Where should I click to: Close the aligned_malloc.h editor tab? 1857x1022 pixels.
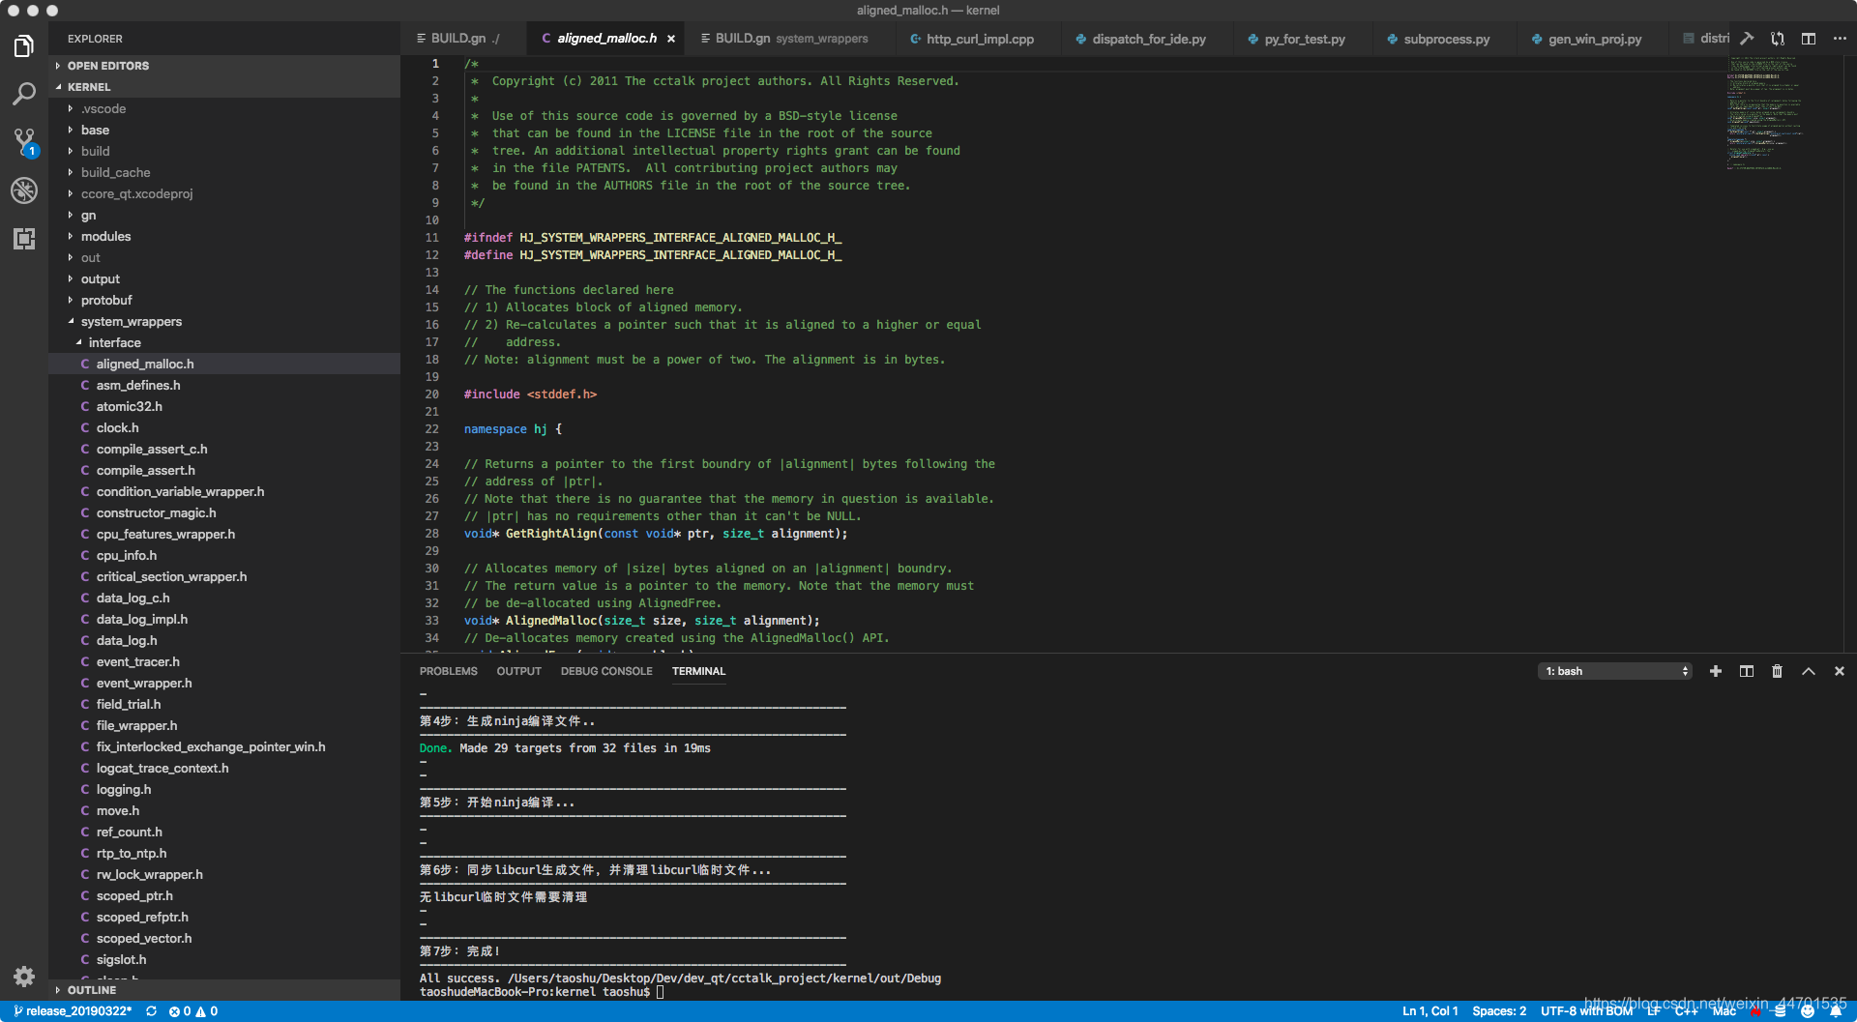pyautogui.click(x=670, y=39)
